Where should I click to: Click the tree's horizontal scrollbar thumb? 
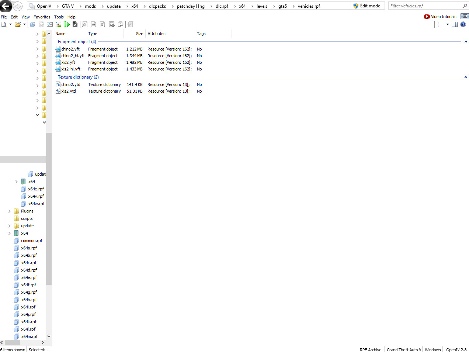click(x=12, y=342)
